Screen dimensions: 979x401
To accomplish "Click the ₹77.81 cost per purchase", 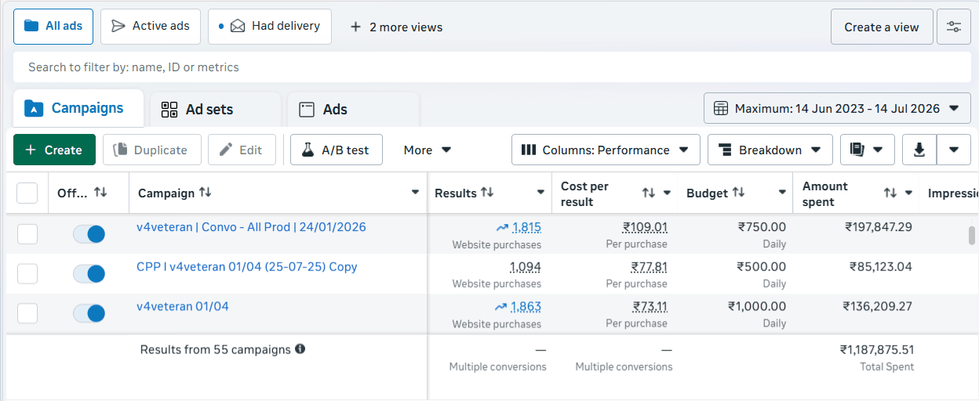I will point(649,267).
